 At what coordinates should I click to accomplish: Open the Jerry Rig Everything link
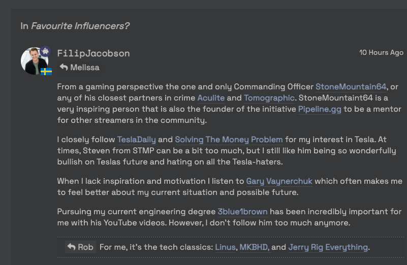pyautogui.click(x=328, y=247)
